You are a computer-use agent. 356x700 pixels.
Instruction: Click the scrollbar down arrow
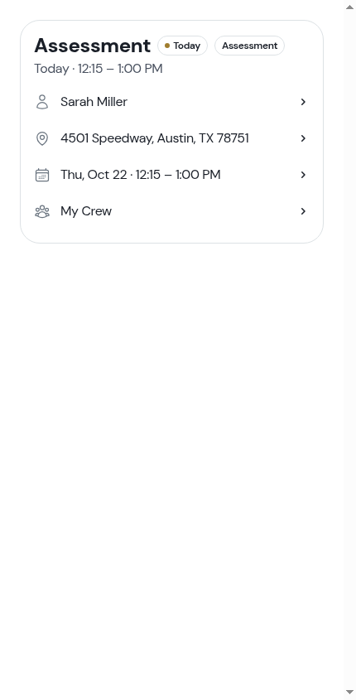(349, 693)
